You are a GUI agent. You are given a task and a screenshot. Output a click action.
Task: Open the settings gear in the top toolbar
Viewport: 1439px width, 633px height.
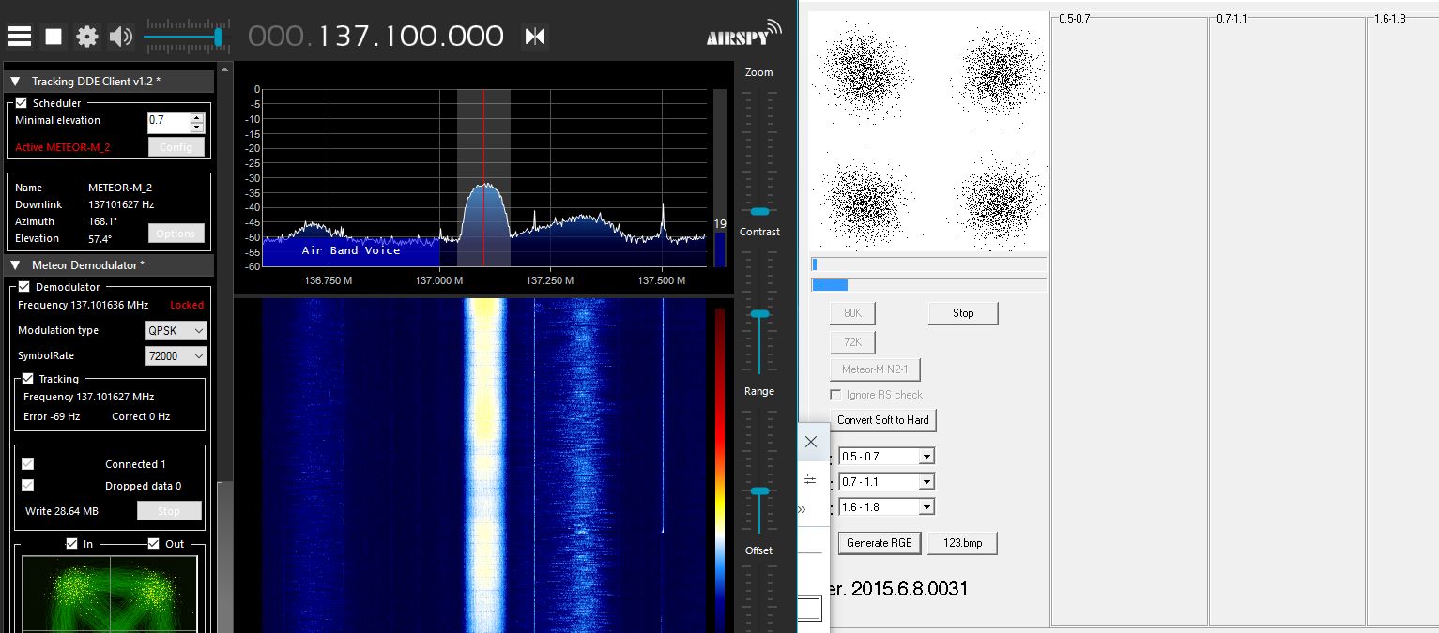tap(87, 37)
